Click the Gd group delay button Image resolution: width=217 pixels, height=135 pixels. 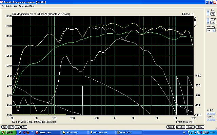(x=24, y=127)
